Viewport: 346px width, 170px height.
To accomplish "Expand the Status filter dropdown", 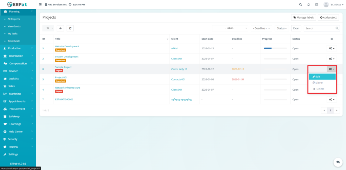I will [282, 28].
